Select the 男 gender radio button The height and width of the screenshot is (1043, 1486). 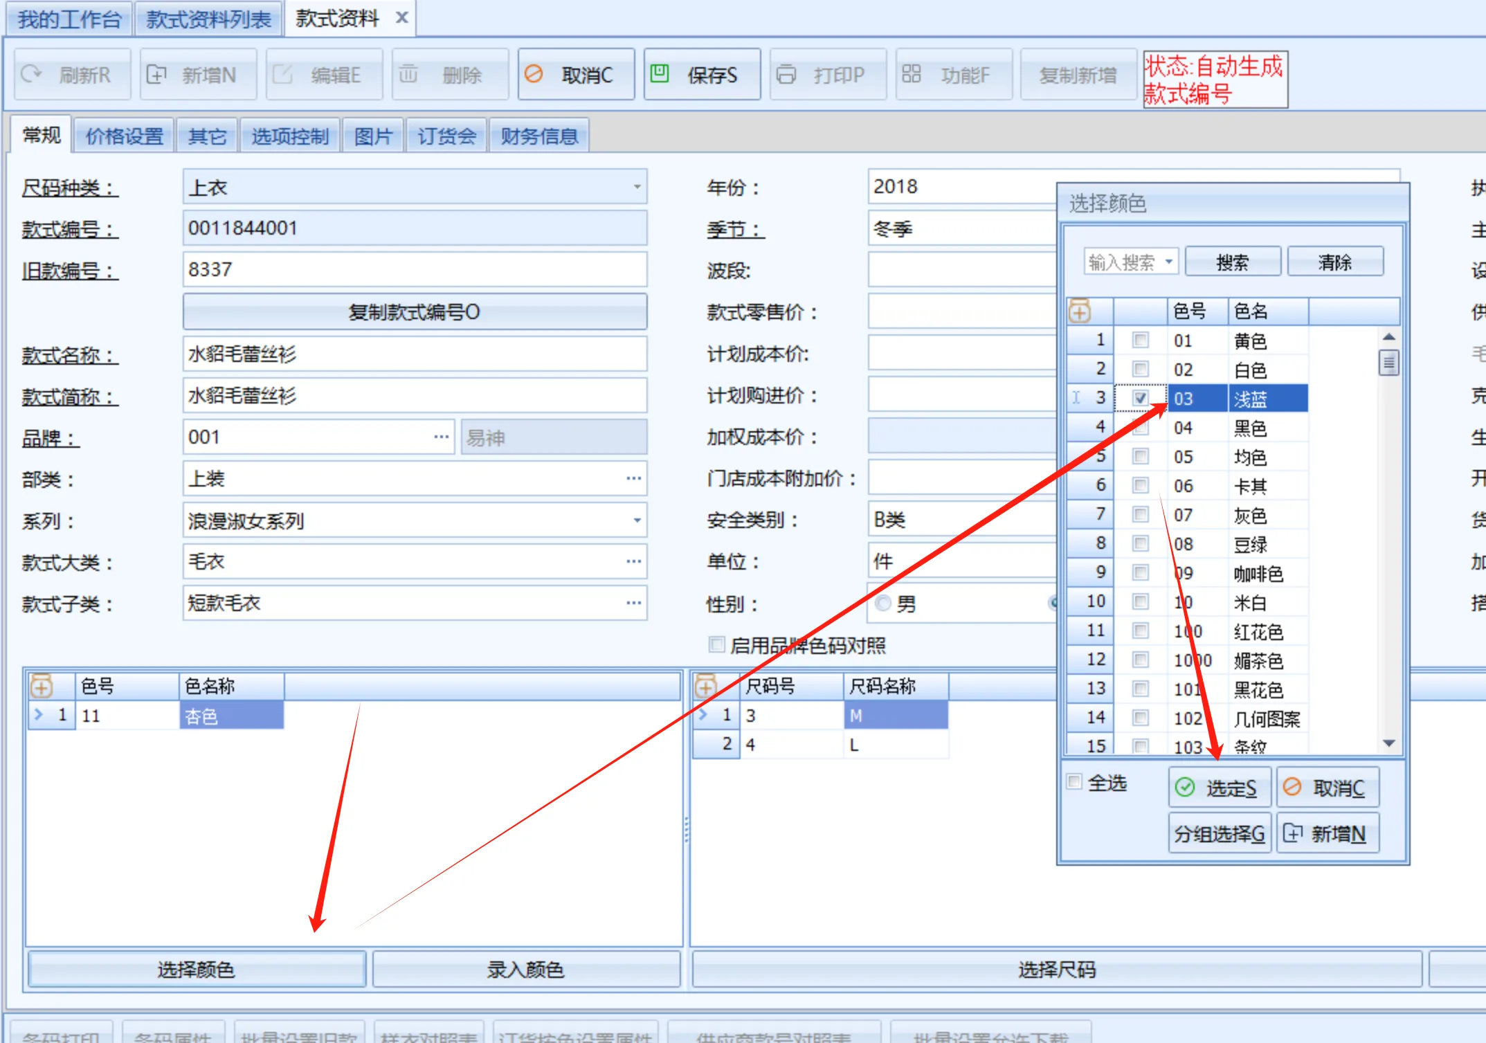point(884,604)
